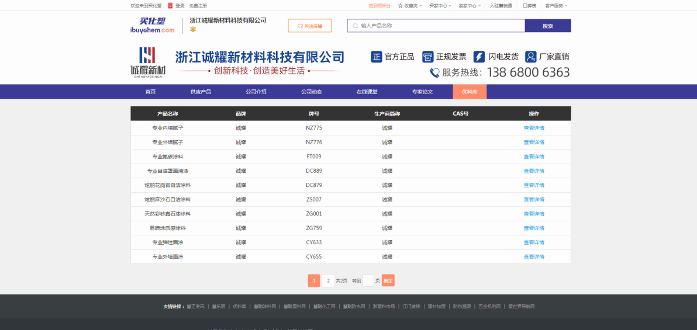Screen dimensions: 697x330
Task: Go to the 首页 tab
Action: [x=151, y=92]
